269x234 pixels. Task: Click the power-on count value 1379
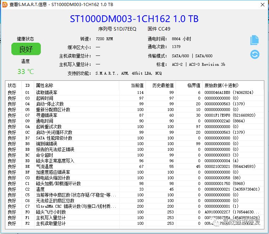176,47
